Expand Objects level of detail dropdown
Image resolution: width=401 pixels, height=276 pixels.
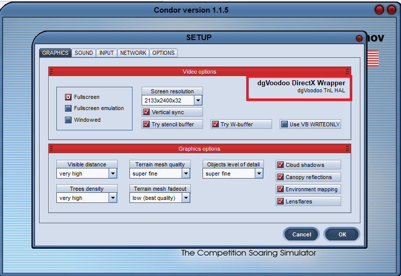[x=259, y=174]
